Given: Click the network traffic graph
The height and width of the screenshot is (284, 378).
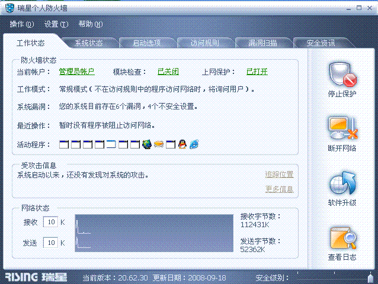Looking at the screenshot, I should 154,233.
